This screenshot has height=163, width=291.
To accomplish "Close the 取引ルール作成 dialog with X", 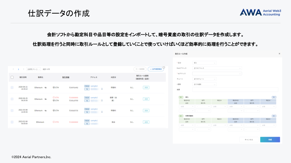I will pos(279,54).
